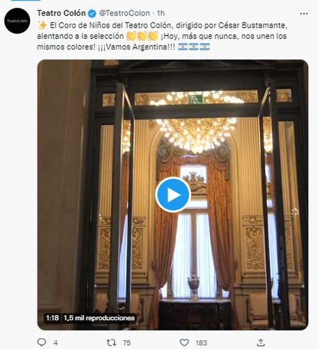The image size is (327, 349).
Task: Click the 1:18 video duration label
Action: 52,318
